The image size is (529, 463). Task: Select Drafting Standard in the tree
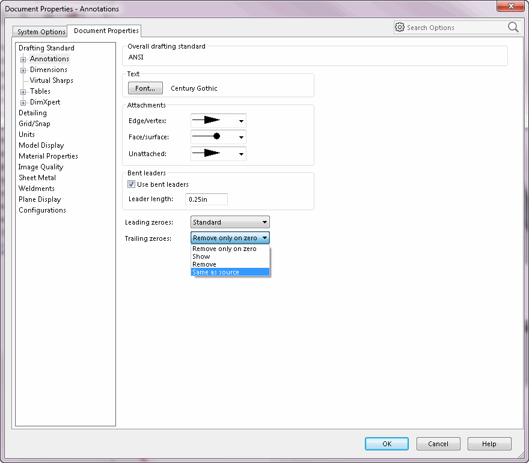(x=46, y=48)
